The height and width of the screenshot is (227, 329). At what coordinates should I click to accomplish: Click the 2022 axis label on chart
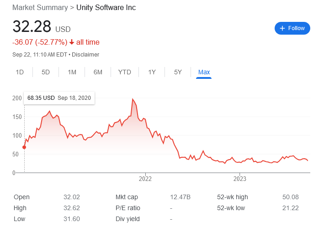[145, 179]
